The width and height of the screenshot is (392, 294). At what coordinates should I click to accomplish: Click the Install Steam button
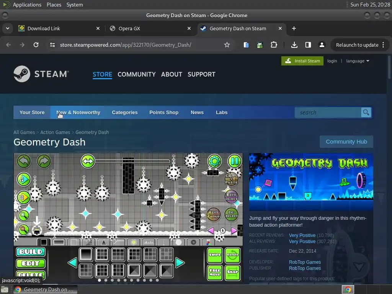tap(302, 61)
